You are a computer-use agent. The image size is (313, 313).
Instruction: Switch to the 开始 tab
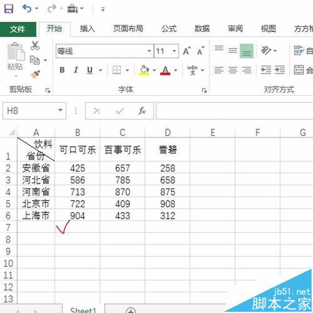[x=54, y=29]
